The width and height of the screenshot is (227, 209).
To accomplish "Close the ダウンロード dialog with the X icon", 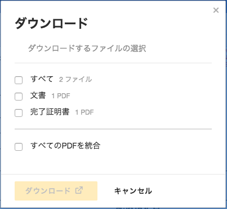I will (216, 10).
